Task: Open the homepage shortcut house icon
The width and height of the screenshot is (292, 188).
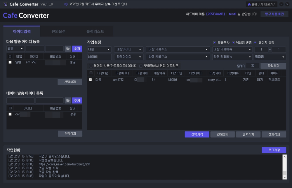Action: 249,4
